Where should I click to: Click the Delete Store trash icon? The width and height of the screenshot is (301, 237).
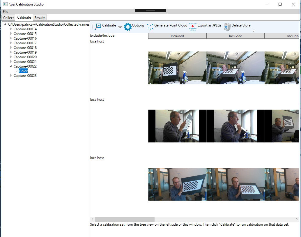pos(227,27)
